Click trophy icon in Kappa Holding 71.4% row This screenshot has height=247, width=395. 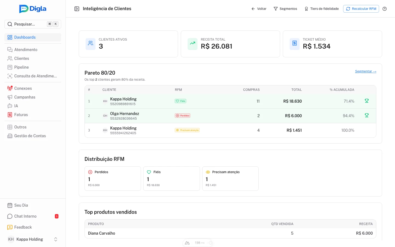pyautogui.click(x=366, y=101)
